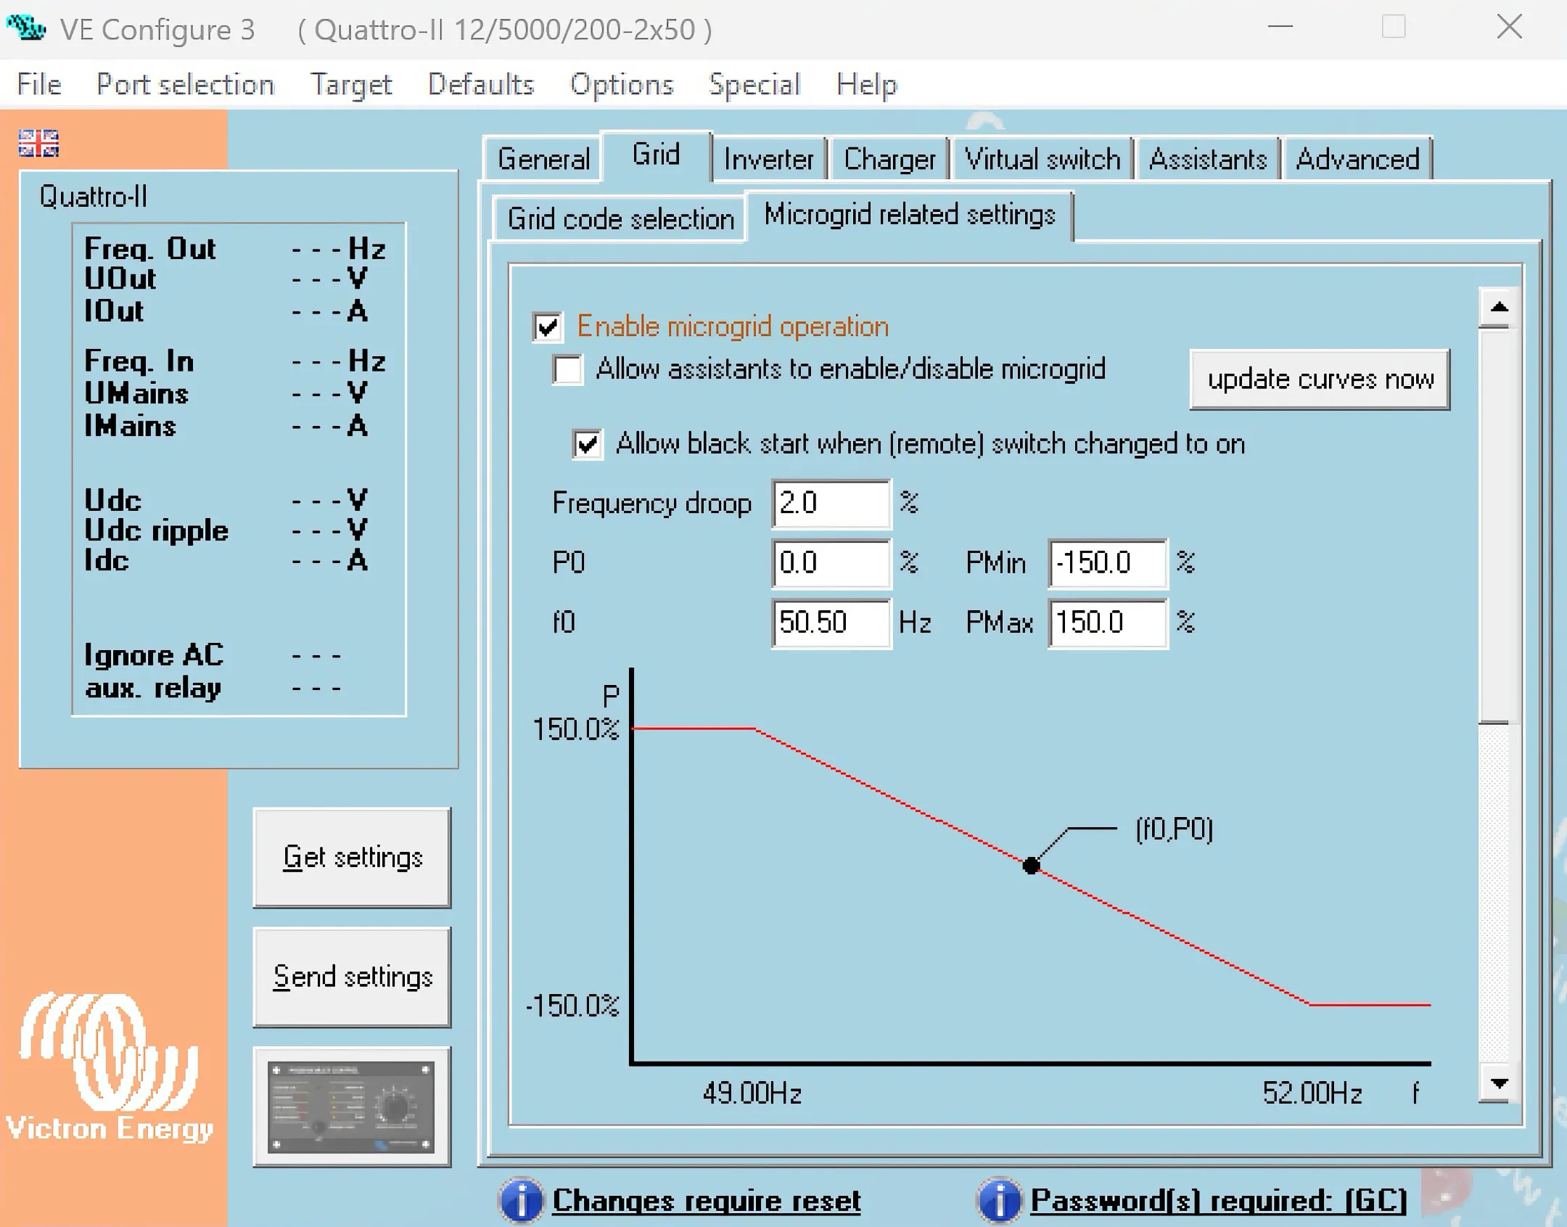This screenshot has width=1567, height=1227.
Task: Click the info icon beside Password(s) required
Action: tap(999, 1200)
